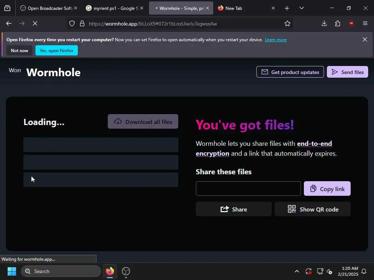Open Firefox View icon in tab strip

(x=7, y=8)
